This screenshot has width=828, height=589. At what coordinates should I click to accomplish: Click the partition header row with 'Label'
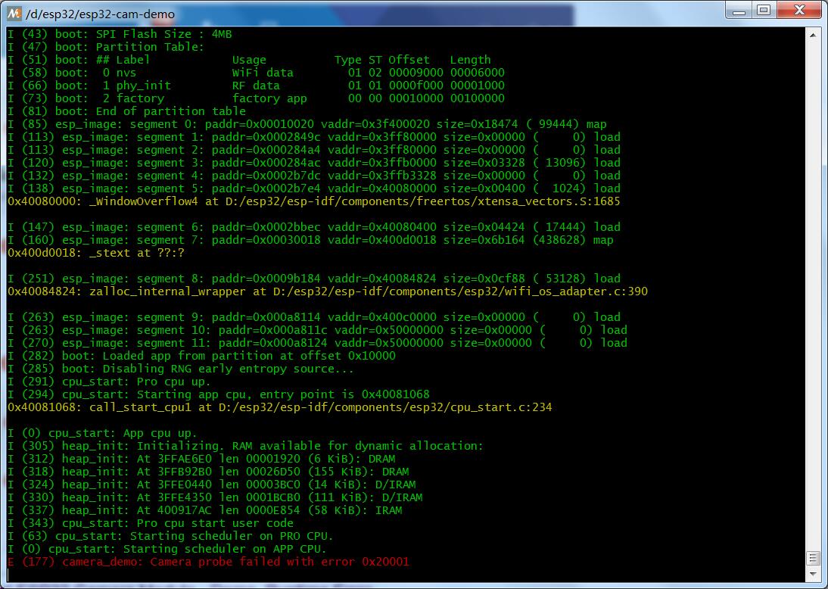tap(249, 60)
